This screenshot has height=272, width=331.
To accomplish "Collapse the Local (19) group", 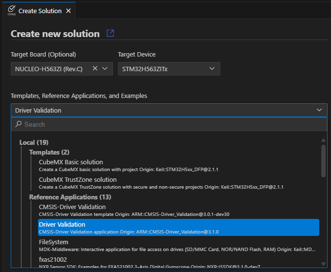I will pos(34,142).
